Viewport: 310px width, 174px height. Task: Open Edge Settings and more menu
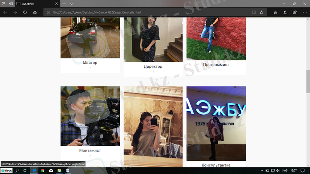pos(305,12)
